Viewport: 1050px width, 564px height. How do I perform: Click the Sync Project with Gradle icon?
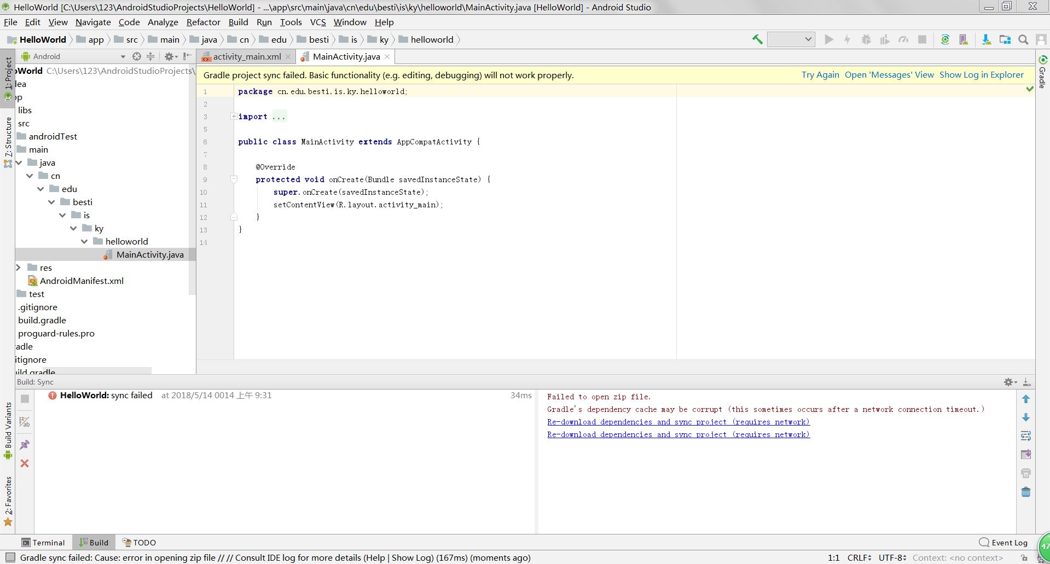945,39
